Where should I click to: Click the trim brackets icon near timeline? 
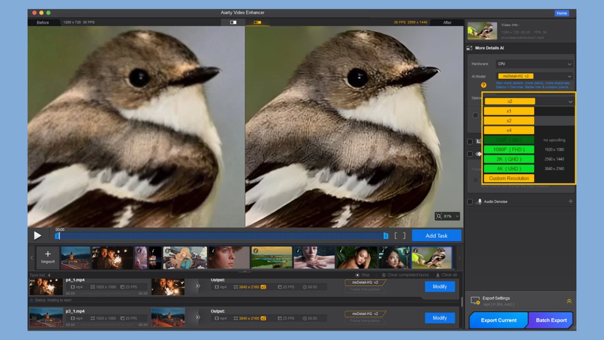(x=400, y=235)
